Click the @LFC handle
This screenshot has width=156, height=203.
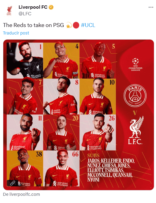25,14
